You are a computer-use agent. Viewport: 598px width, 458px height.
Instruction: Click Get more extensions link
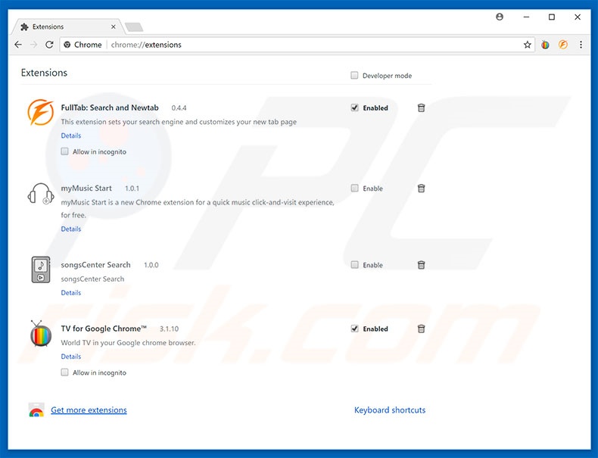tap(89, 410)
